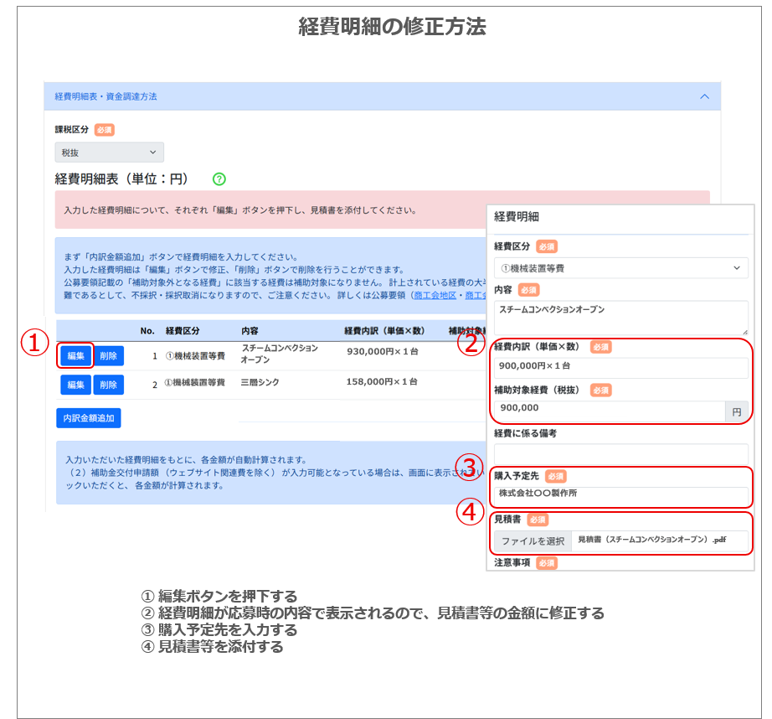772x719 pixels.
Task: Collapse the 経費明細表・資金調達方法 section chevron
Action: point(704,96)
